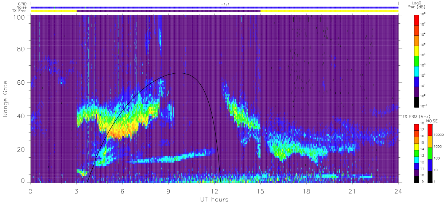Click the black curve's peak near 9.5 UT
Image resolution: width=448 pixels, height=207 pixels.
pos(176,73)
